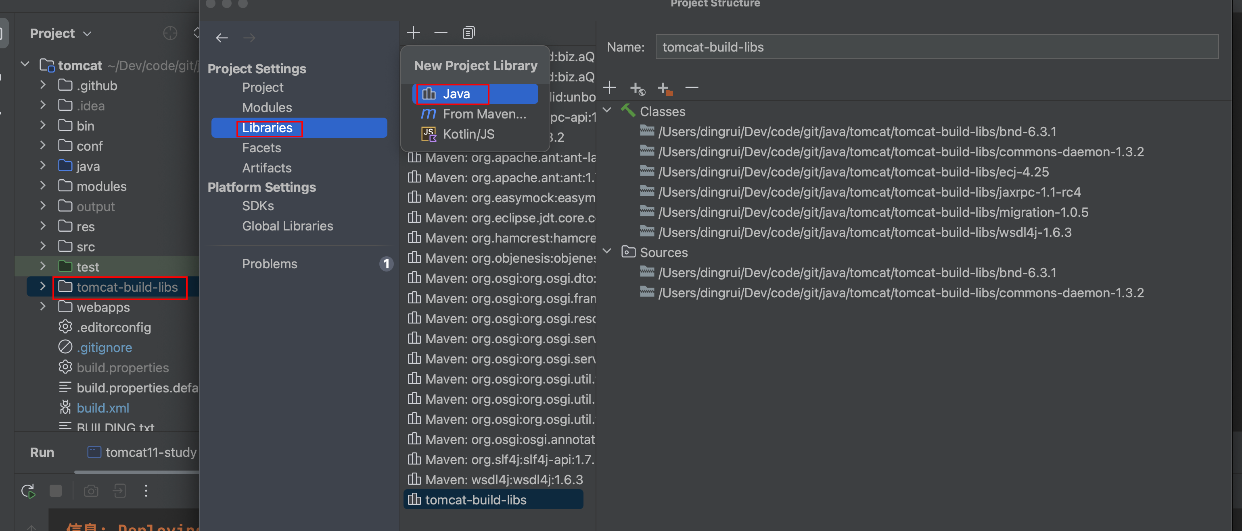Click the Rerun icon in Run panel
The image size is (1242, 531).
(x=28, y=491)
